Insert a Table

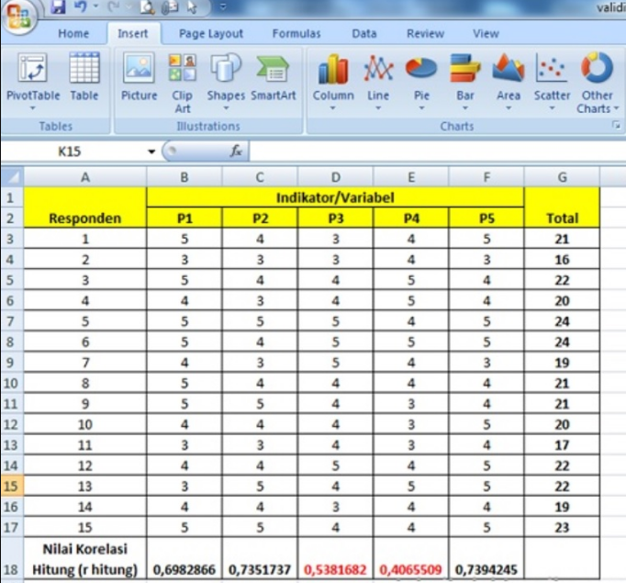point(84,78)
